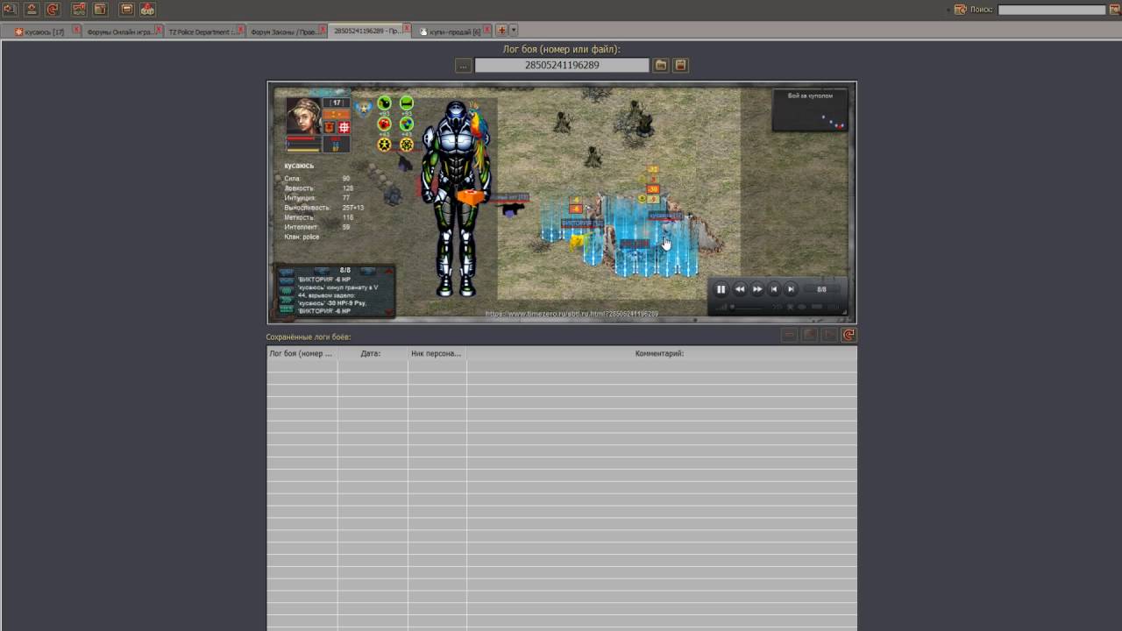Refresh saved battle logs list icon
The height and width of the screenshot is (631, 1122).
click(849, 335)
